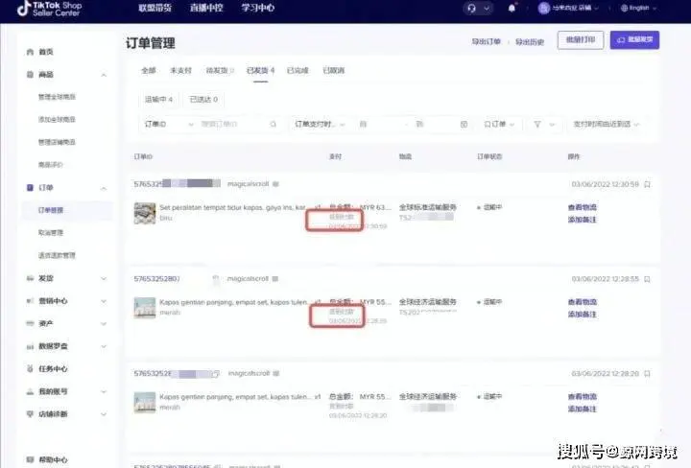Open the calendar icon in date range field
The height and width of the screenshot is (468, 691).
(465, 125)
